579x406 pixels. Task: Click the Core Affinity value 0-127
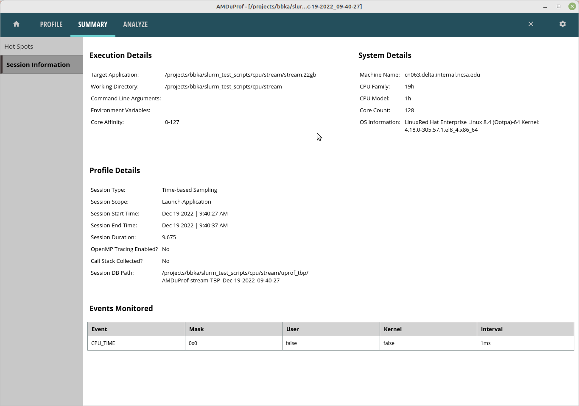pos(172,122)
